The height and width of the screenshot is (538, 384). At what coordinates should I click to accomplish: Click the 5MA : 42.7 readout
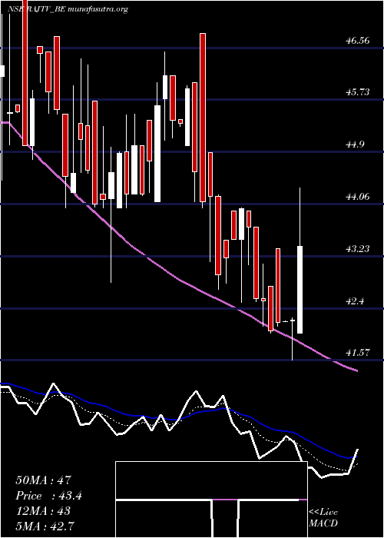point(45,526)
